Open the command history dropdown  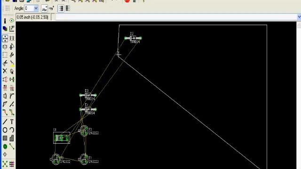(x=299, y=17)
